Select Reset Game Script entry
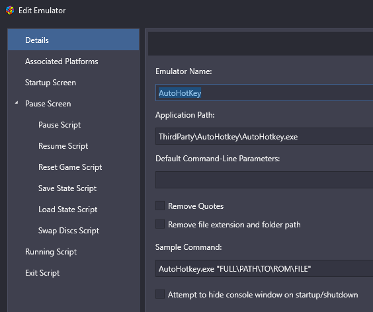Screen dimensions: 373x312 point(73,167)
